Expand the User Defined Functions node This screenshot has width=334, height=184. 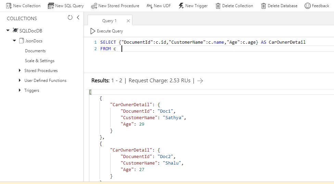[20, 80]
